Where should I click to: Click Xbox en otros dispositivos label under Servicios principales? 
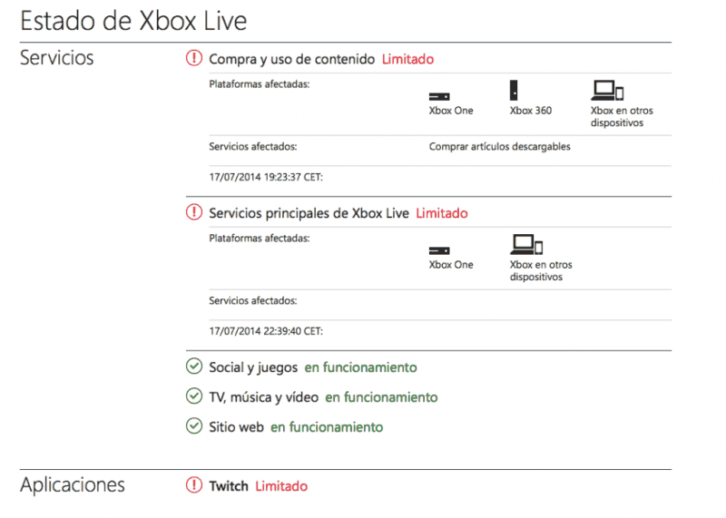pyautogui.click(x=541, y=271)
